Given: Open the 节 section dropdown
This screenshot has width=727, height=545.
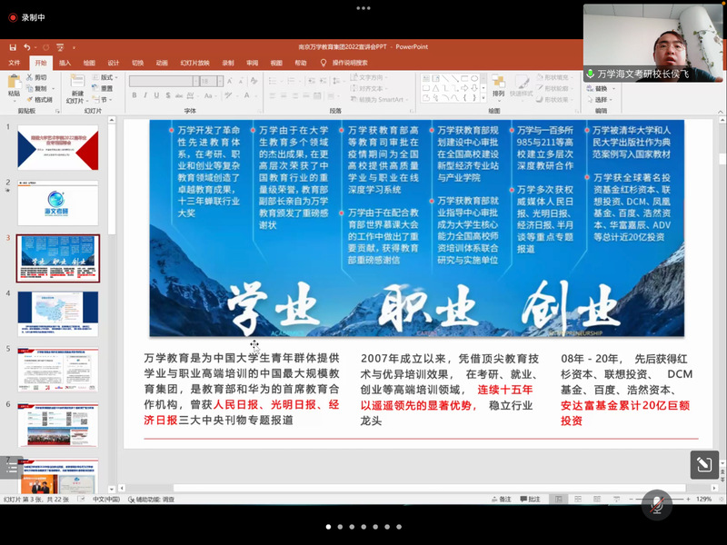Looking at the screenshot, I should (102, 100).
